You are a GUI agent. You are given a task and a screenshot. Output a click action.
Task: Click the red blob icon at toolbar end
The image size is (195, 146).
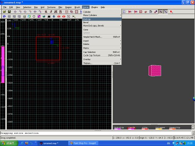pos(171,12)
